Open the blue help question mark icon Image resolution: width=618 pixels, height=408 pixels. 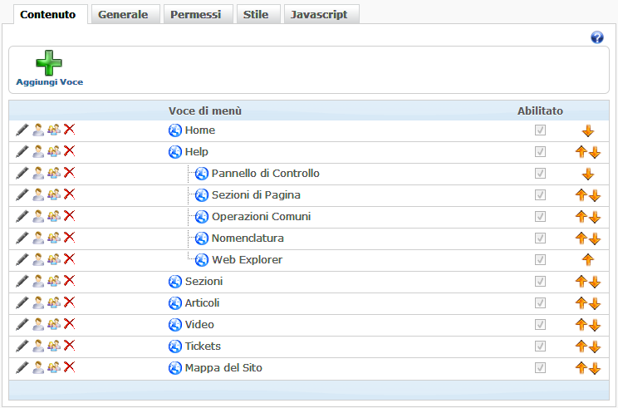click(x=596, y=37)
